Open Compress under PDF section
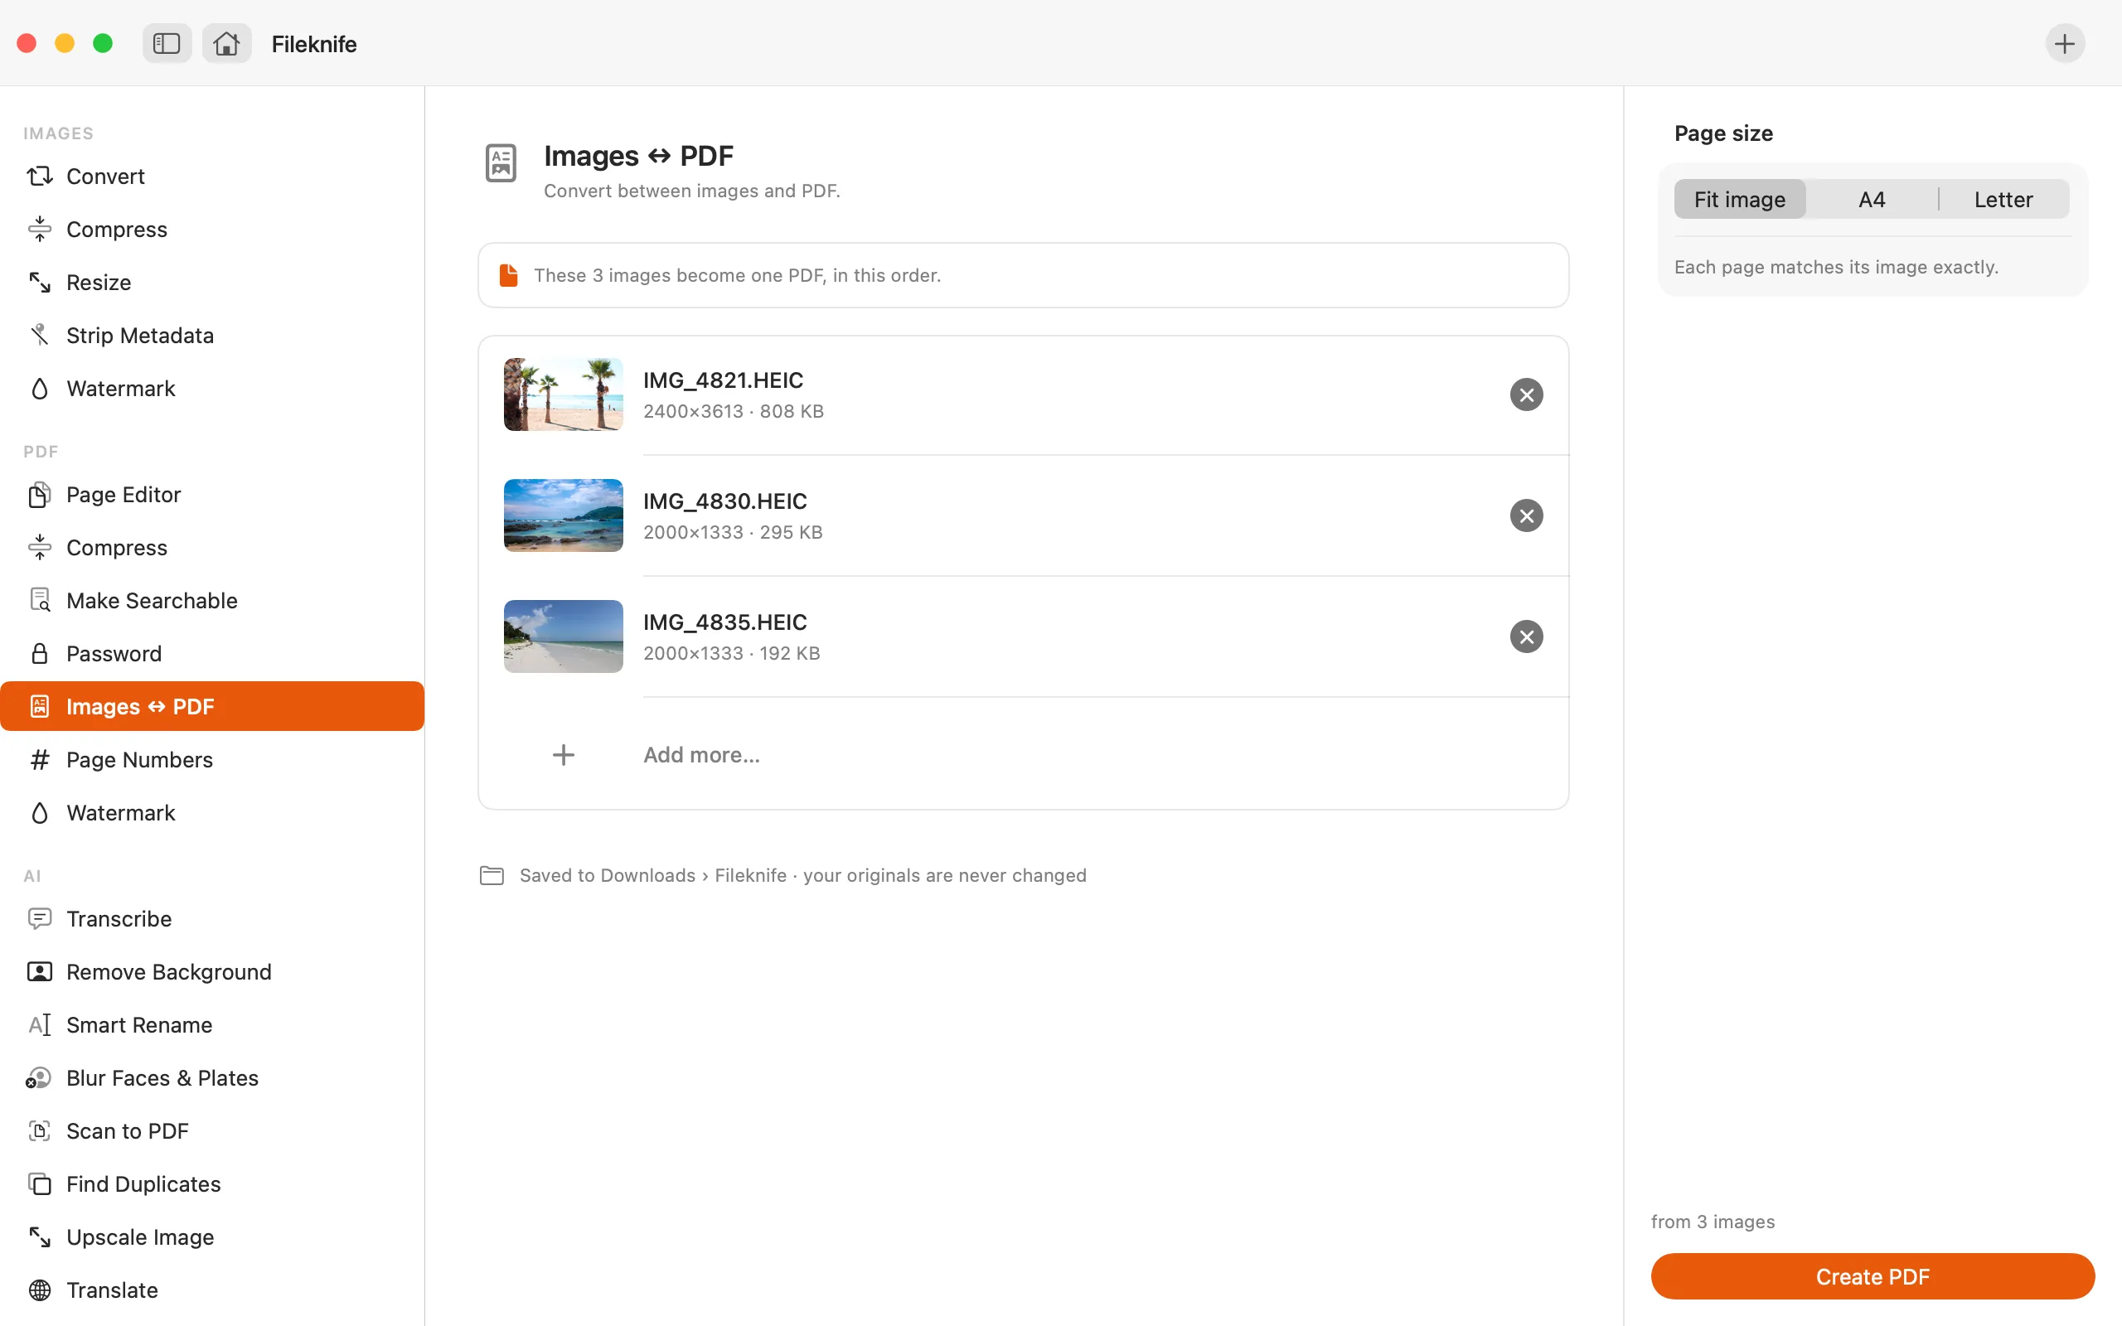Screen dimensions: 2122x1326 (x=212, y=547)
